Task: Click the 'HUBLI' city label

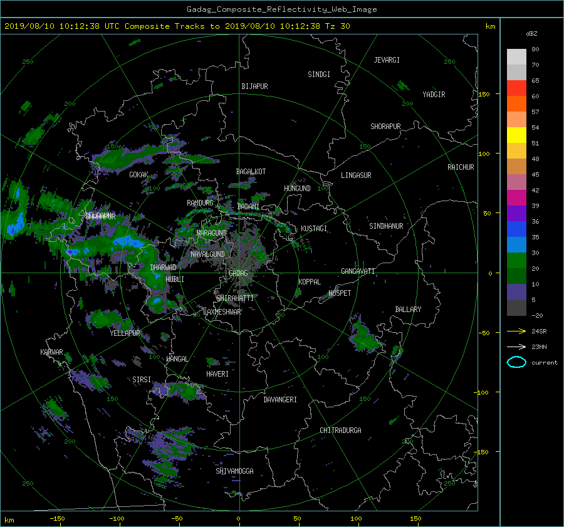Action: (175, 279)
